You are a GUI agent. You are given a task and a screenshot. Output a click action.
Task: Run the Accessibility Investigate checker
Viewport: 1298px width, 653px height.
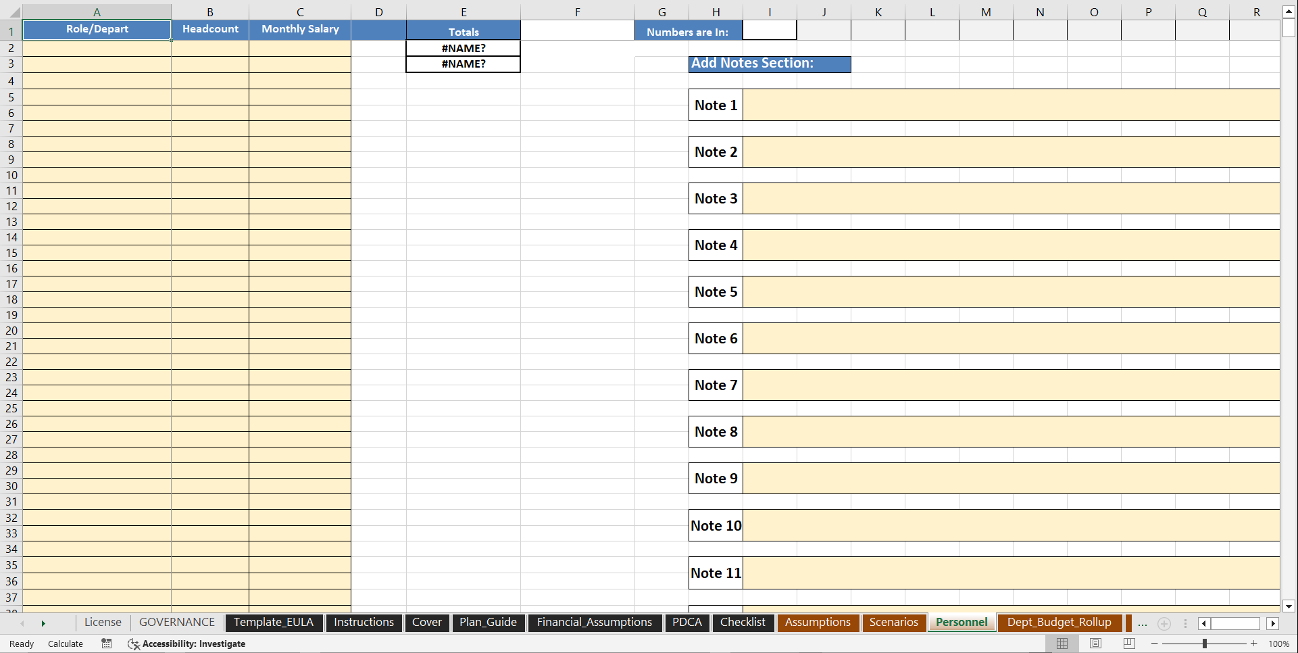tap(186, 644)
